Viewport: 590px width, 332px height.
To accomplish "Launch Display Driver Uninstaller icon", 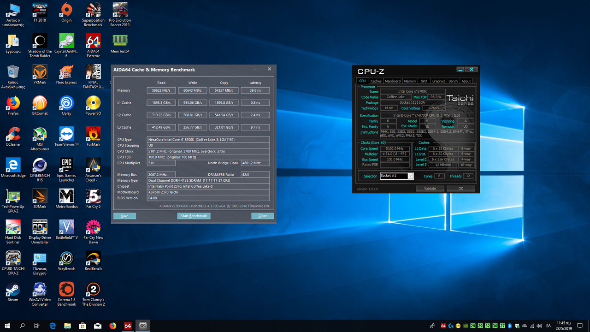I will [40, 232].
